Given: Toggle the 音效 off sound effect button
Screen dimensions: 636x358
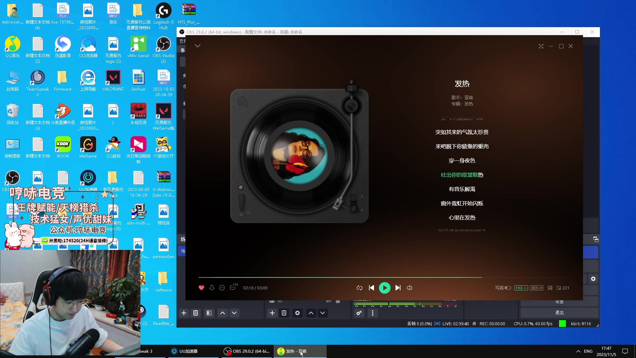Looking at the screenshot, I should pos(536,288).
